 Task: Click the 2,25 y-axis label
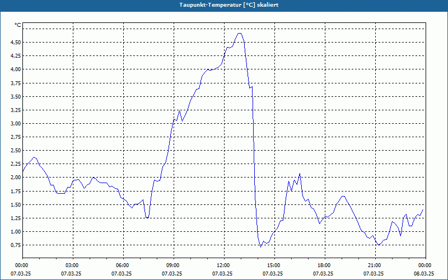[16, 164]
